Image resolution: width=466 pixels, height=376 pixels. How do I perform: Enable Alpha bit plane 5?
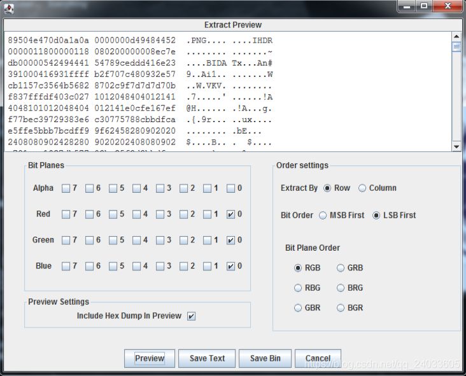coord(113,188)
